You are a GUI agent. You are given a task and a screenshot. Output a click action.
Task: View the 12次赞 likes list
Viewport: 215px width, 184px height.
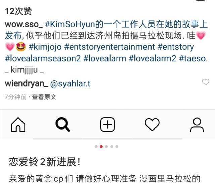pyautogui.click(x=18, y=11)
